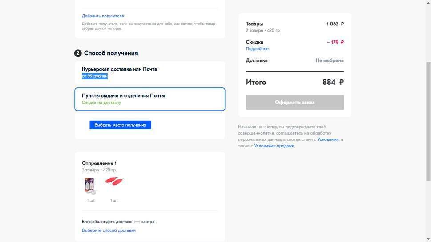
Task: Expand discount details via "Подробнее"
Action: tap(257, 49)
